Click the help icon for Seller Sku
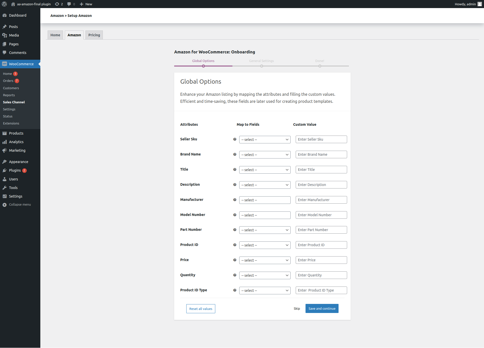 [235, 139]
